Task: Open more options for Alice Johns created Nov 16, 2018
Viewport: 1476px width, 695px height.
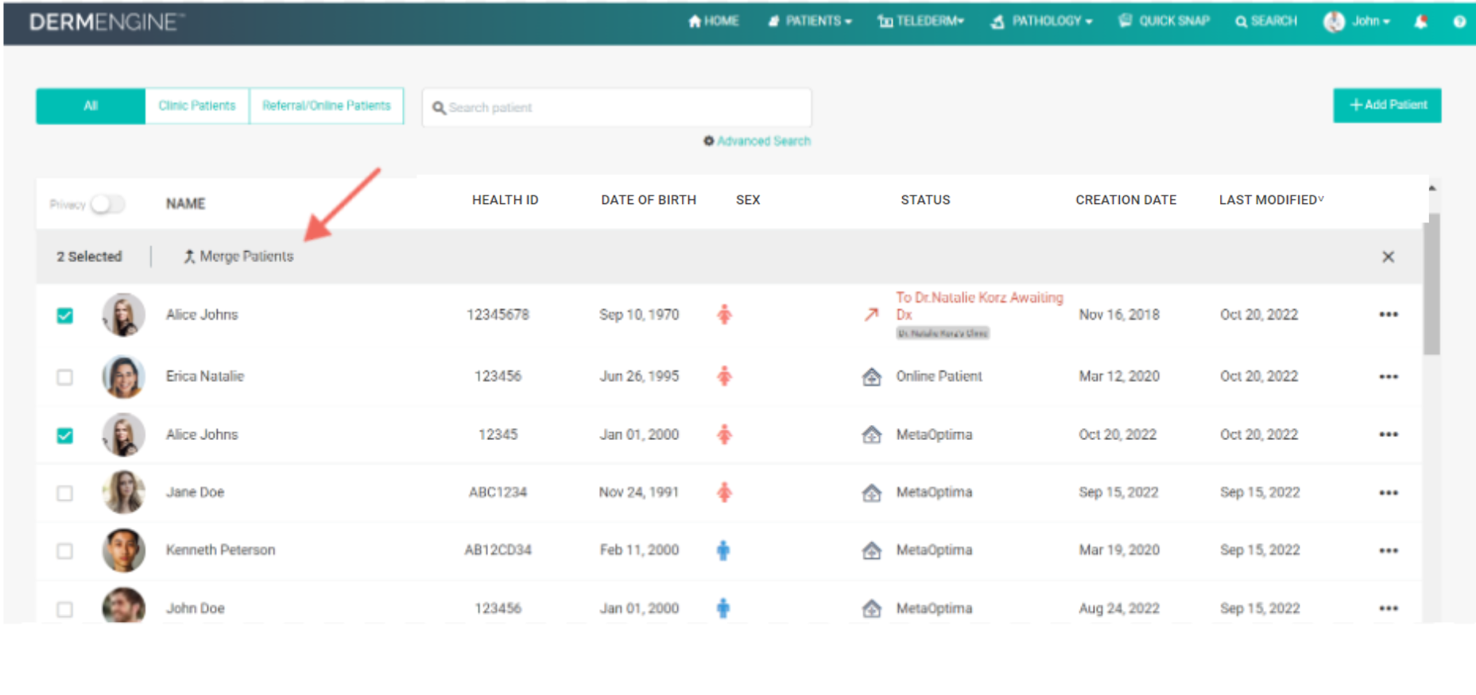Action: (1389, 315)
